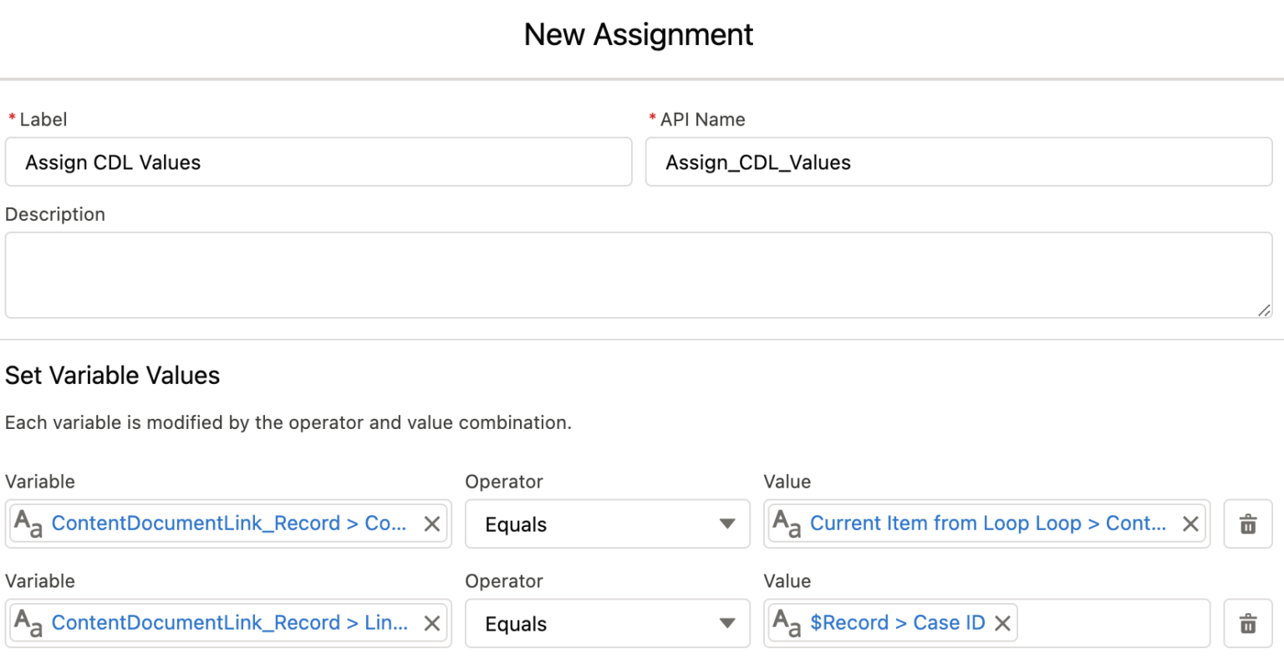
Task: Select the Current Item from Loop pill text
Action: [986, 523]
